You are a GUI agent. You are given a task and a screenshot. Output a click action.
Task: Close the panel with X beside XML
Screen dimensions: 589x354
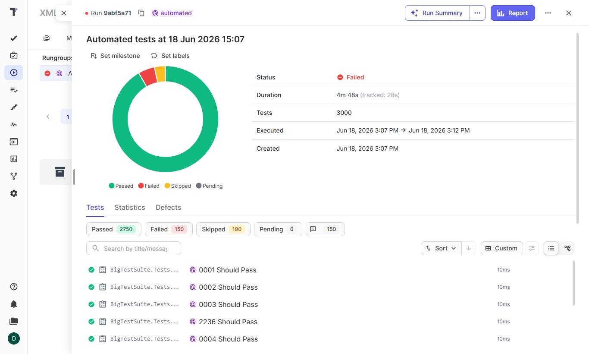64,13
